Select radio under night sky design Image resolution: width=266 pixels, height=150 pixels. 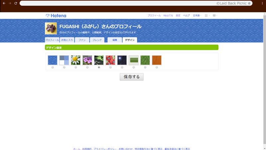pyautogui.click(x=122, y=68)
